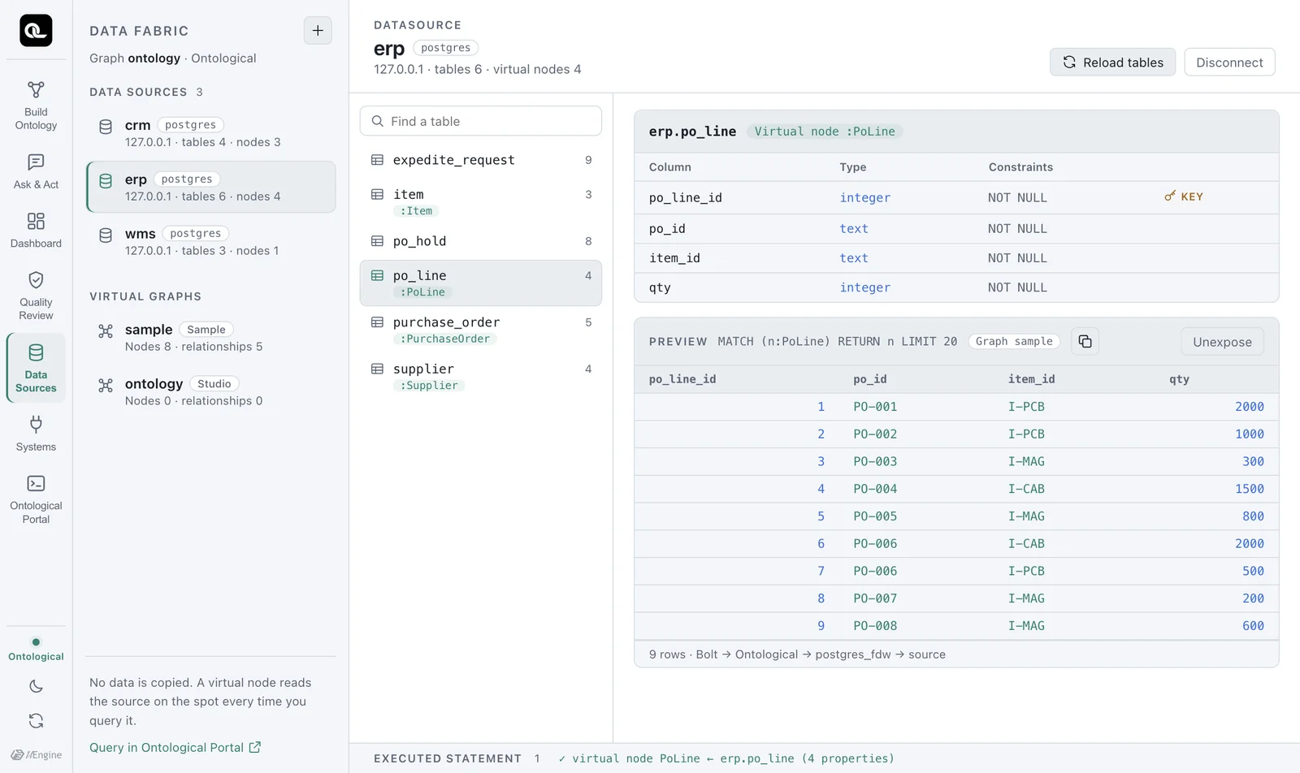
Task: Click the Unexpose button
Action: click(1222, 342)
